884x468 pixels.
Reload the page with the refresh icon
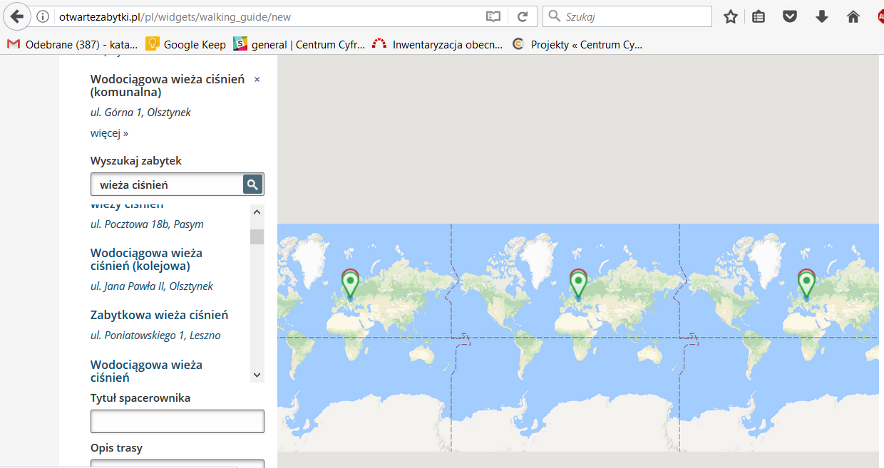coord(523,16)
